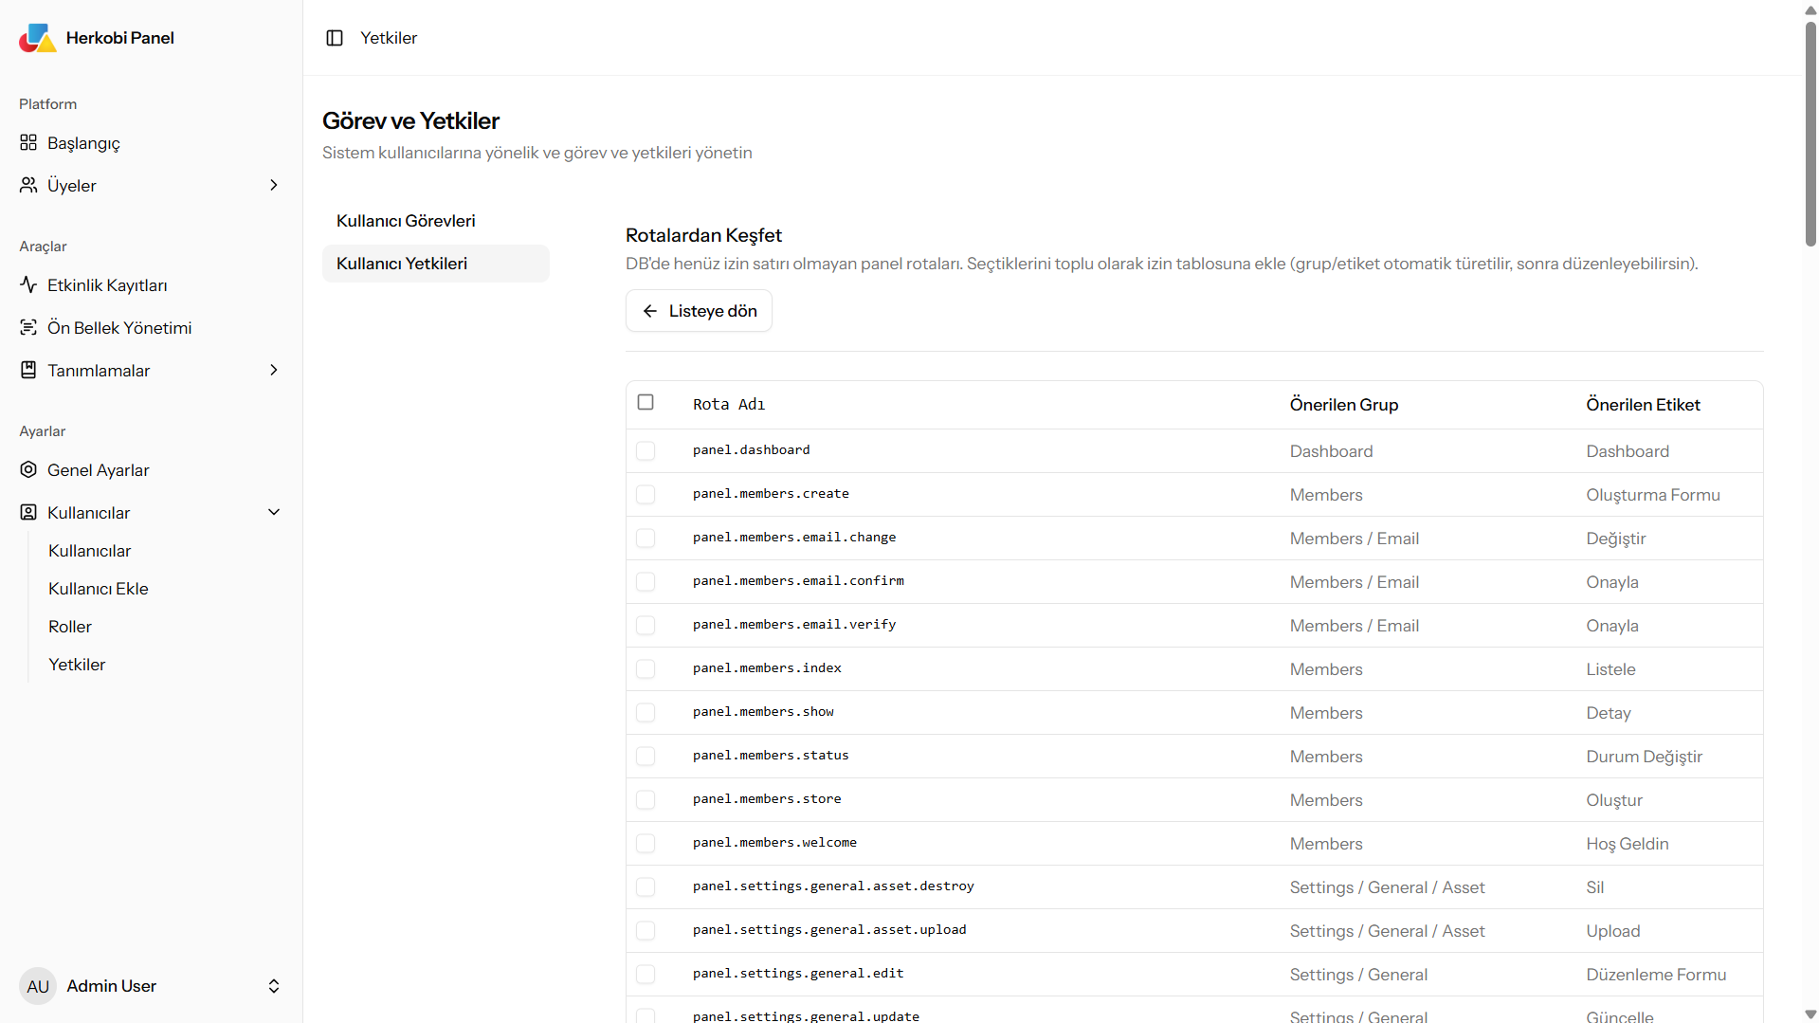Check the panel.members.create route
This screenshot has width=1819, height=1023.
(x=646, y=494)
